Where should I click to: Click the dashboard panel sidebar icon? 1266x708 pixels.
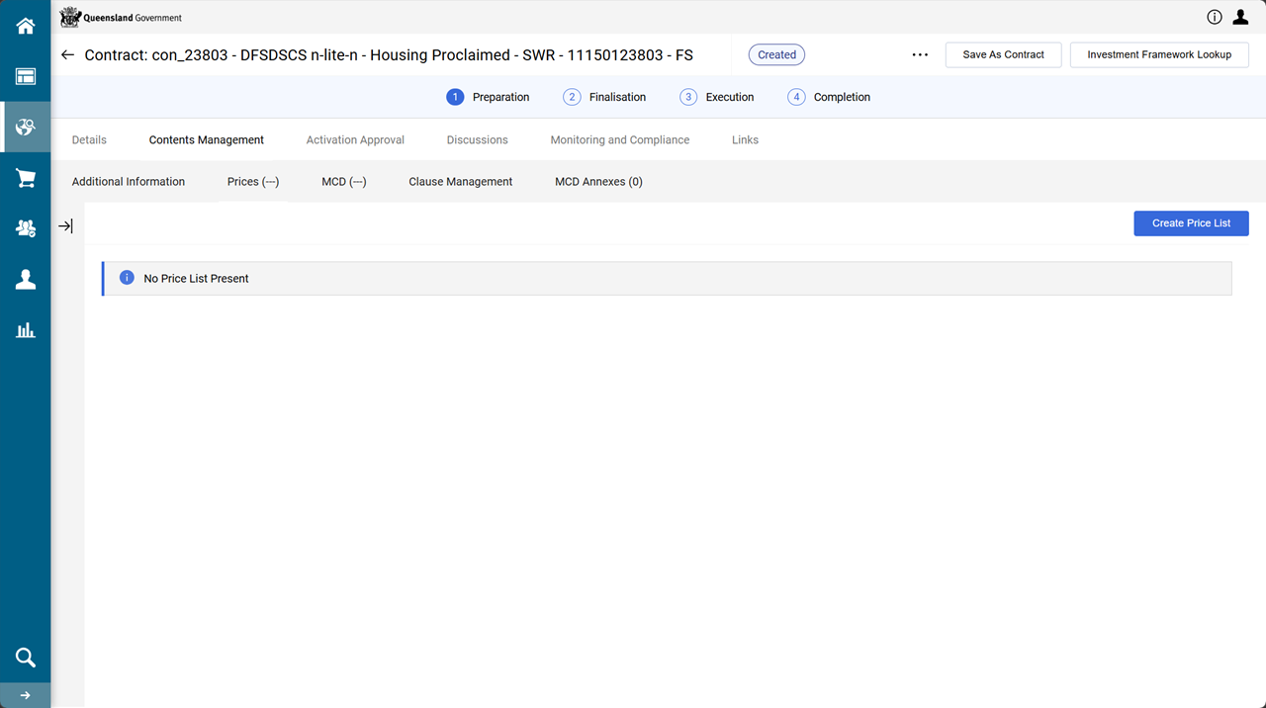(26, 77)
